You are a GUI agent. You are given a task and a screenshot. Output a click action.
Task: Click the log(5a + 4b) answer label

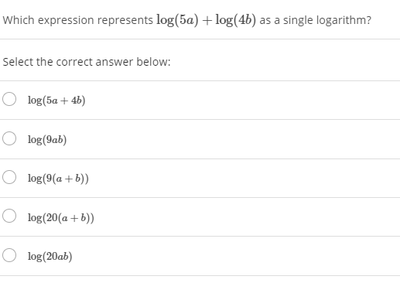pyautogui.click(x=56, y=101)
